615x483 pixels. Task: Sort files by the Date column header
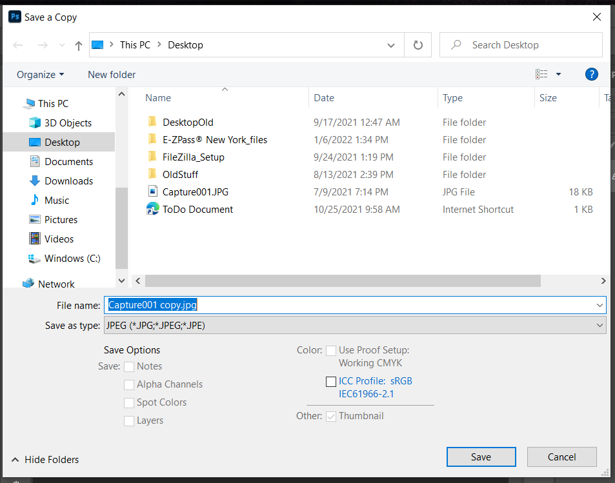(324, 98)
